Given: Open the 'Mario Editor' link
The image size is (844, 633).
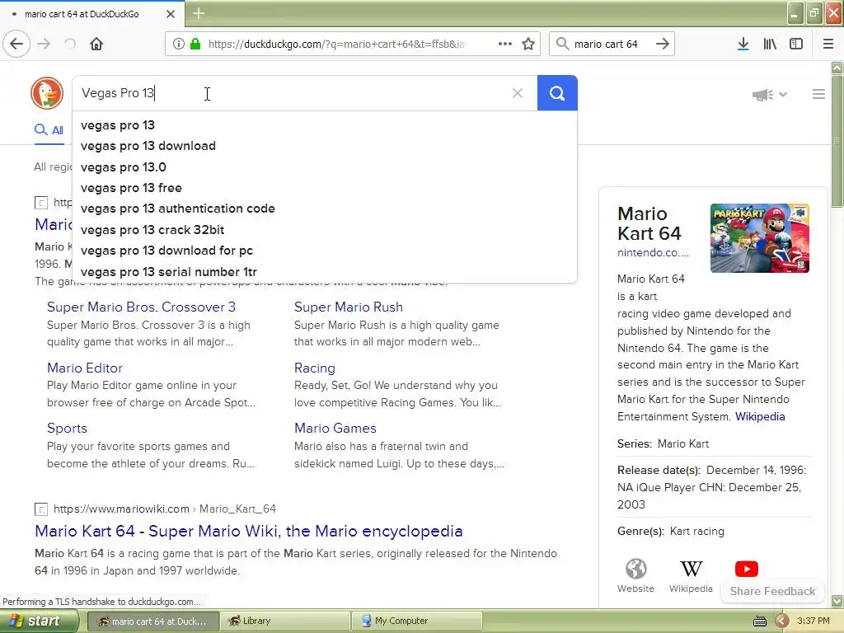Looking at the screenshot, I should click(85, 368).
